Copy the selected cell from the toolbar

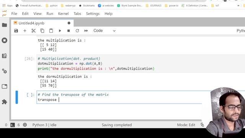[x=42, y=31]
